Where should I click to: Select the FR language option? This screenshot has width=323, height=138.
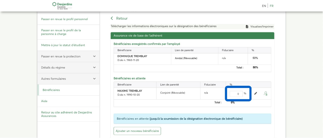pos(272,6)
